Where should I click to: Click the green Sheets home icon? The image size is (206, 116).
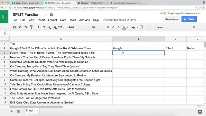(4, 17)
